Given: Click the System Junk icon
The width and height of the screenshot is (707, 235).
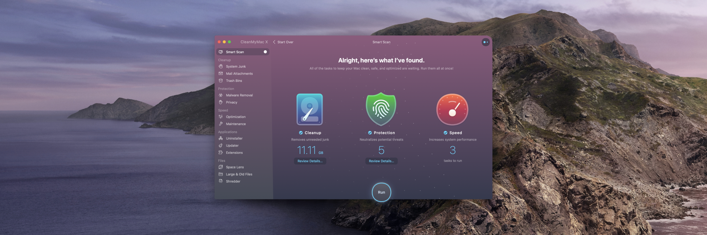Looking at the screenshot, I should point(221,66).
